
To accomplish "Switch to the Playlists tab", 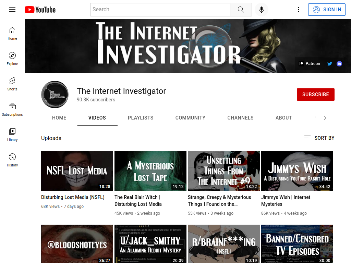I will point(141,118).
